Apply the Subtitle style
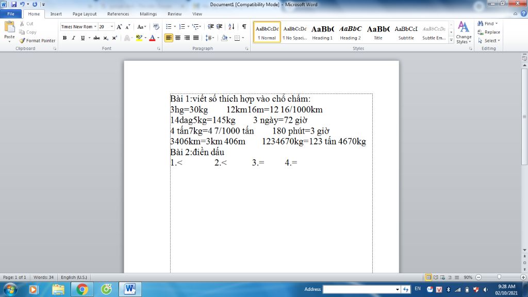The width and height of the screenshot is (528, 297). (x=406, y=32)
